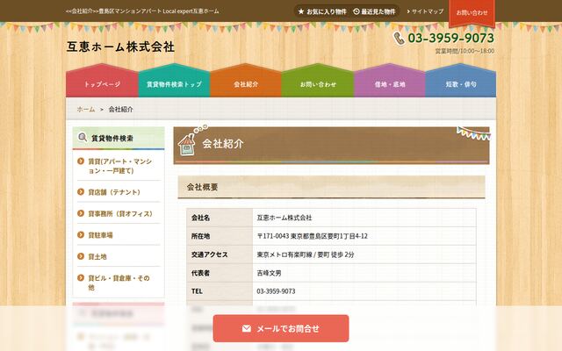
Task: Click the phone handset icon
Action: [x=399, y=38]
